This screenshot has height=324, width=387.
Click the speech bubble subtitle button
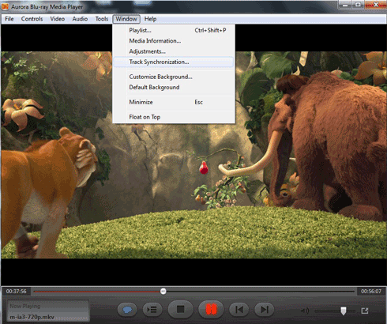pyautogui.click(x=127, y=310)
